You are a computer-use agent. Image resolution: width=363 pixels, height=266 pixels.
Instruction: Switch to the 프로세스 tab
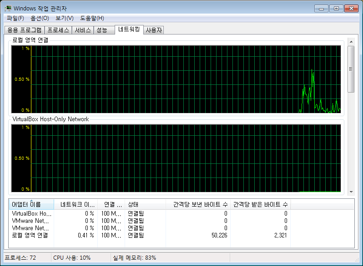58,30
